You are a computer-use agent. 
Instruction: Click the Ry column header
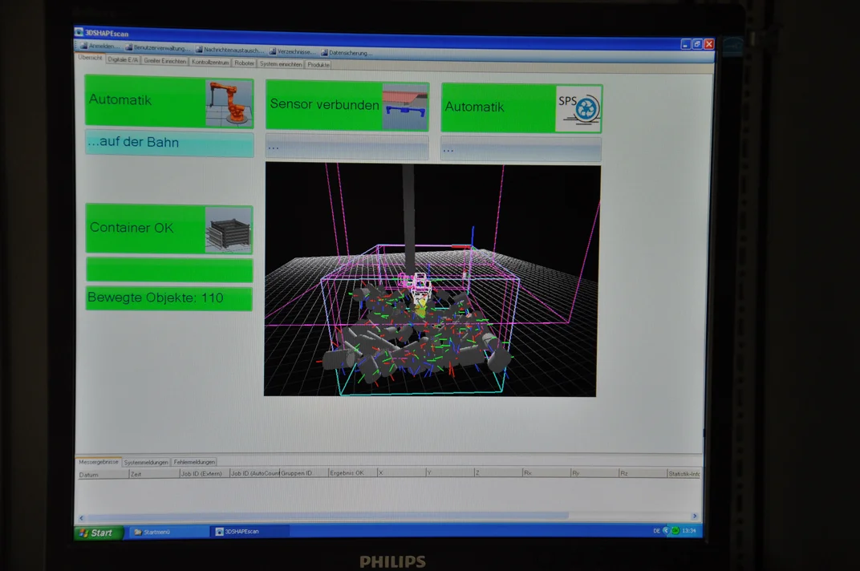(594, 473)
